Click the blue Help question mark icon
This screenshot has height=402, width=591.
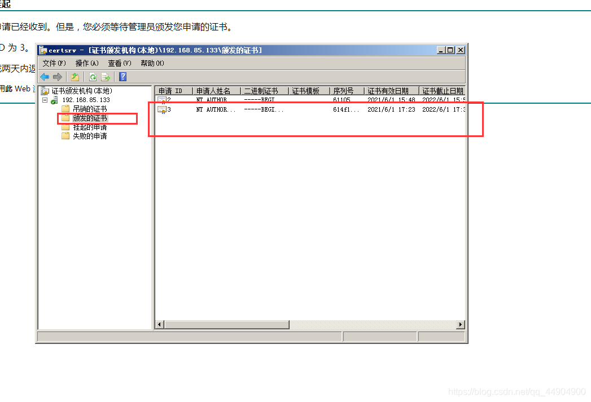pyautogui.click(x=123, y=77)
